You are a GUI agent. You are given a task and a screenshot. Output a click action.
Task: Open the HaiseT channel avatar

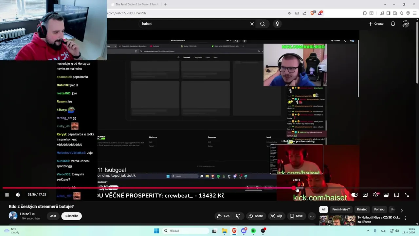(13, 216)
